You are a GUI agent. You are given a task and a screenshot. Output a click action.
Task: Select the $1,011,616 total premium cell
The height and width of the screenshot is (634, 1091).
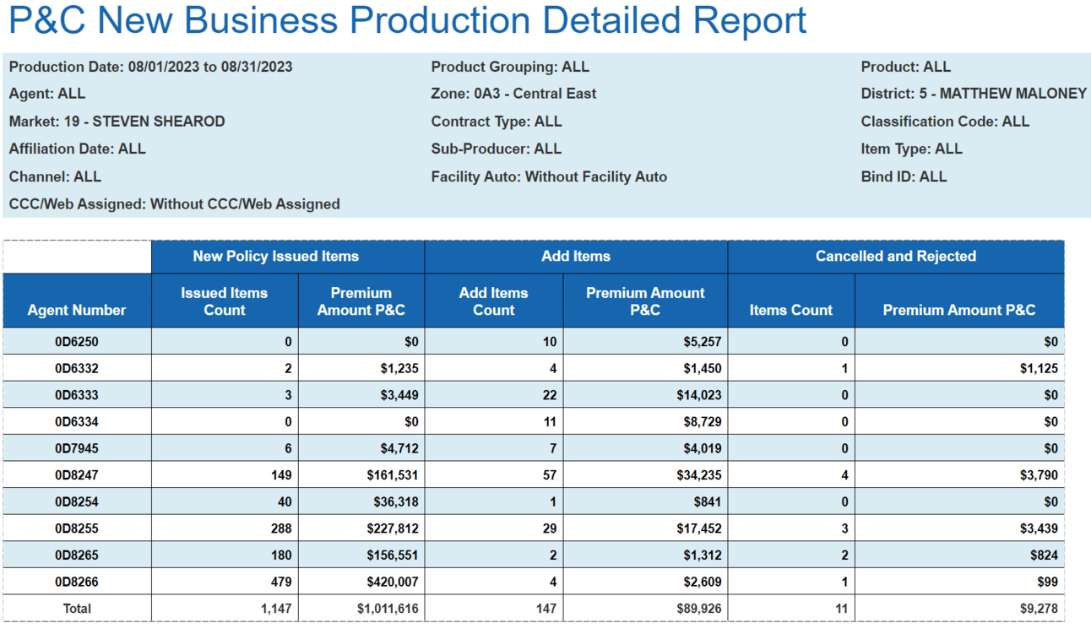pyautogui.click(x=388, y=609)
